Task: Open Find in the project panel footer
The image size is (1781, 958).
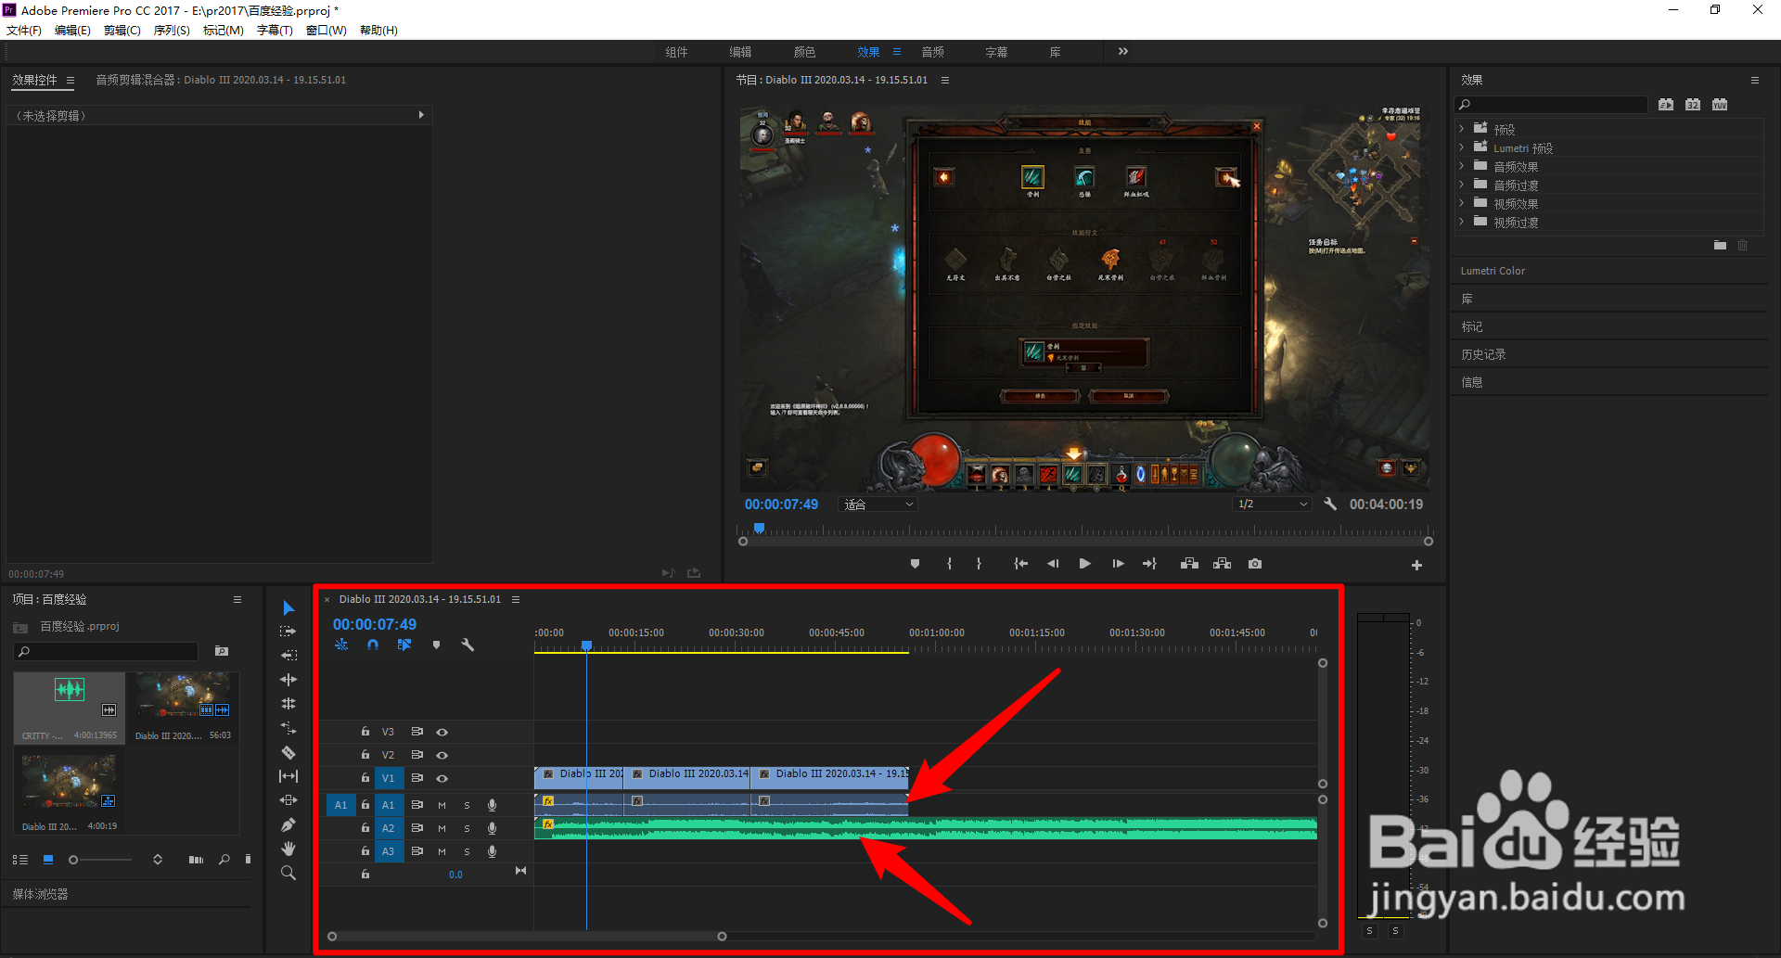Action: [x=224, y=860]
